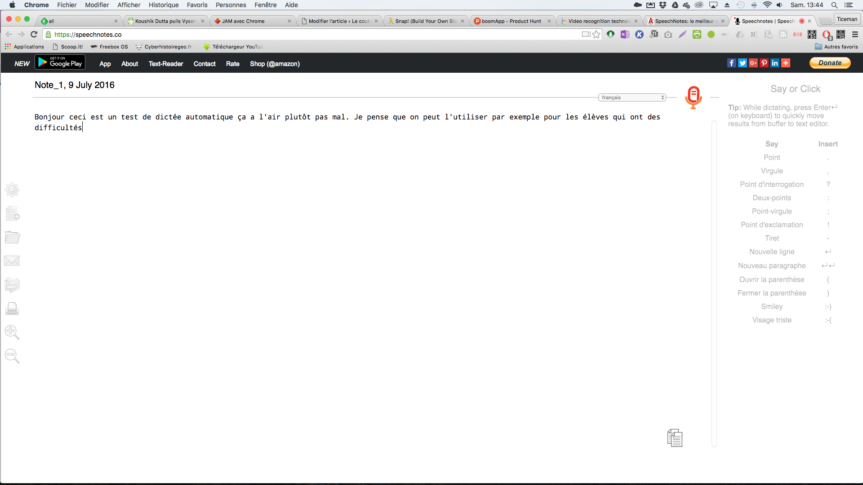This screenshot has width=863, height=485.
Task: Click the Shop (@amazon) button
Action: [275, 63]
